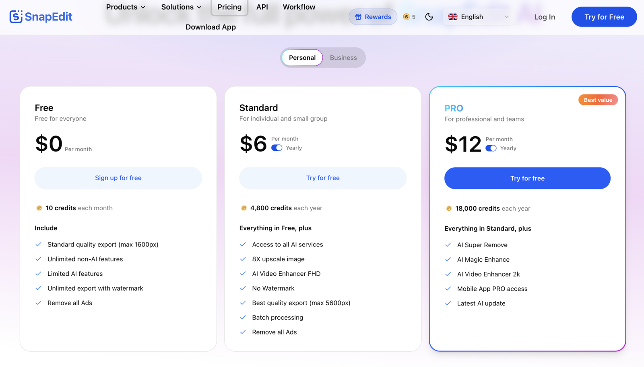Click 'Everything in Standard, plus' heading
Image resolution: width=644 pixels, height=367 pixels.
(x=488, y=229)
